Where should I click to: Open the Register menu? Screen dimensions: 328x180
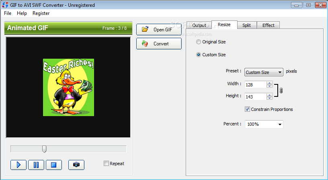tap(41, 13)
